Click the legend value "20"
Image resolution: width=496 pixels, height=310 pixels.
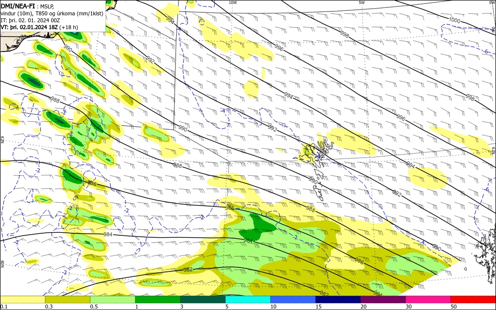[x=364, y=307]
